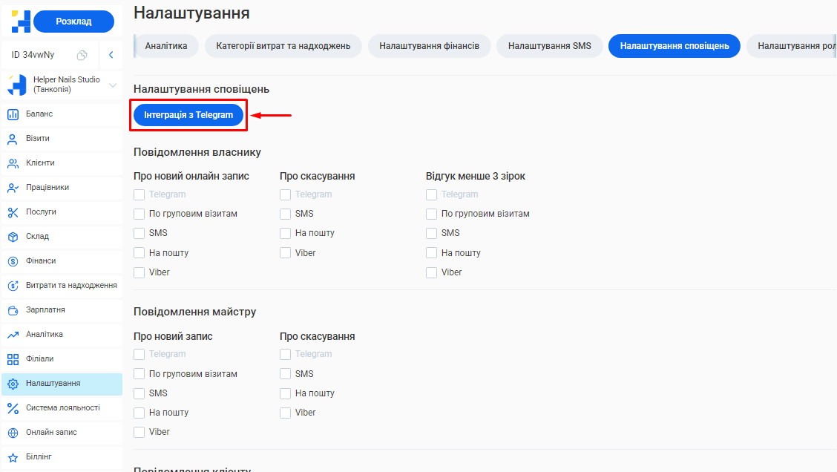Open the Аналітика chart icon in the sidebar
The width and height of the screenshot is (837, 472).
[x=13, y=335]
